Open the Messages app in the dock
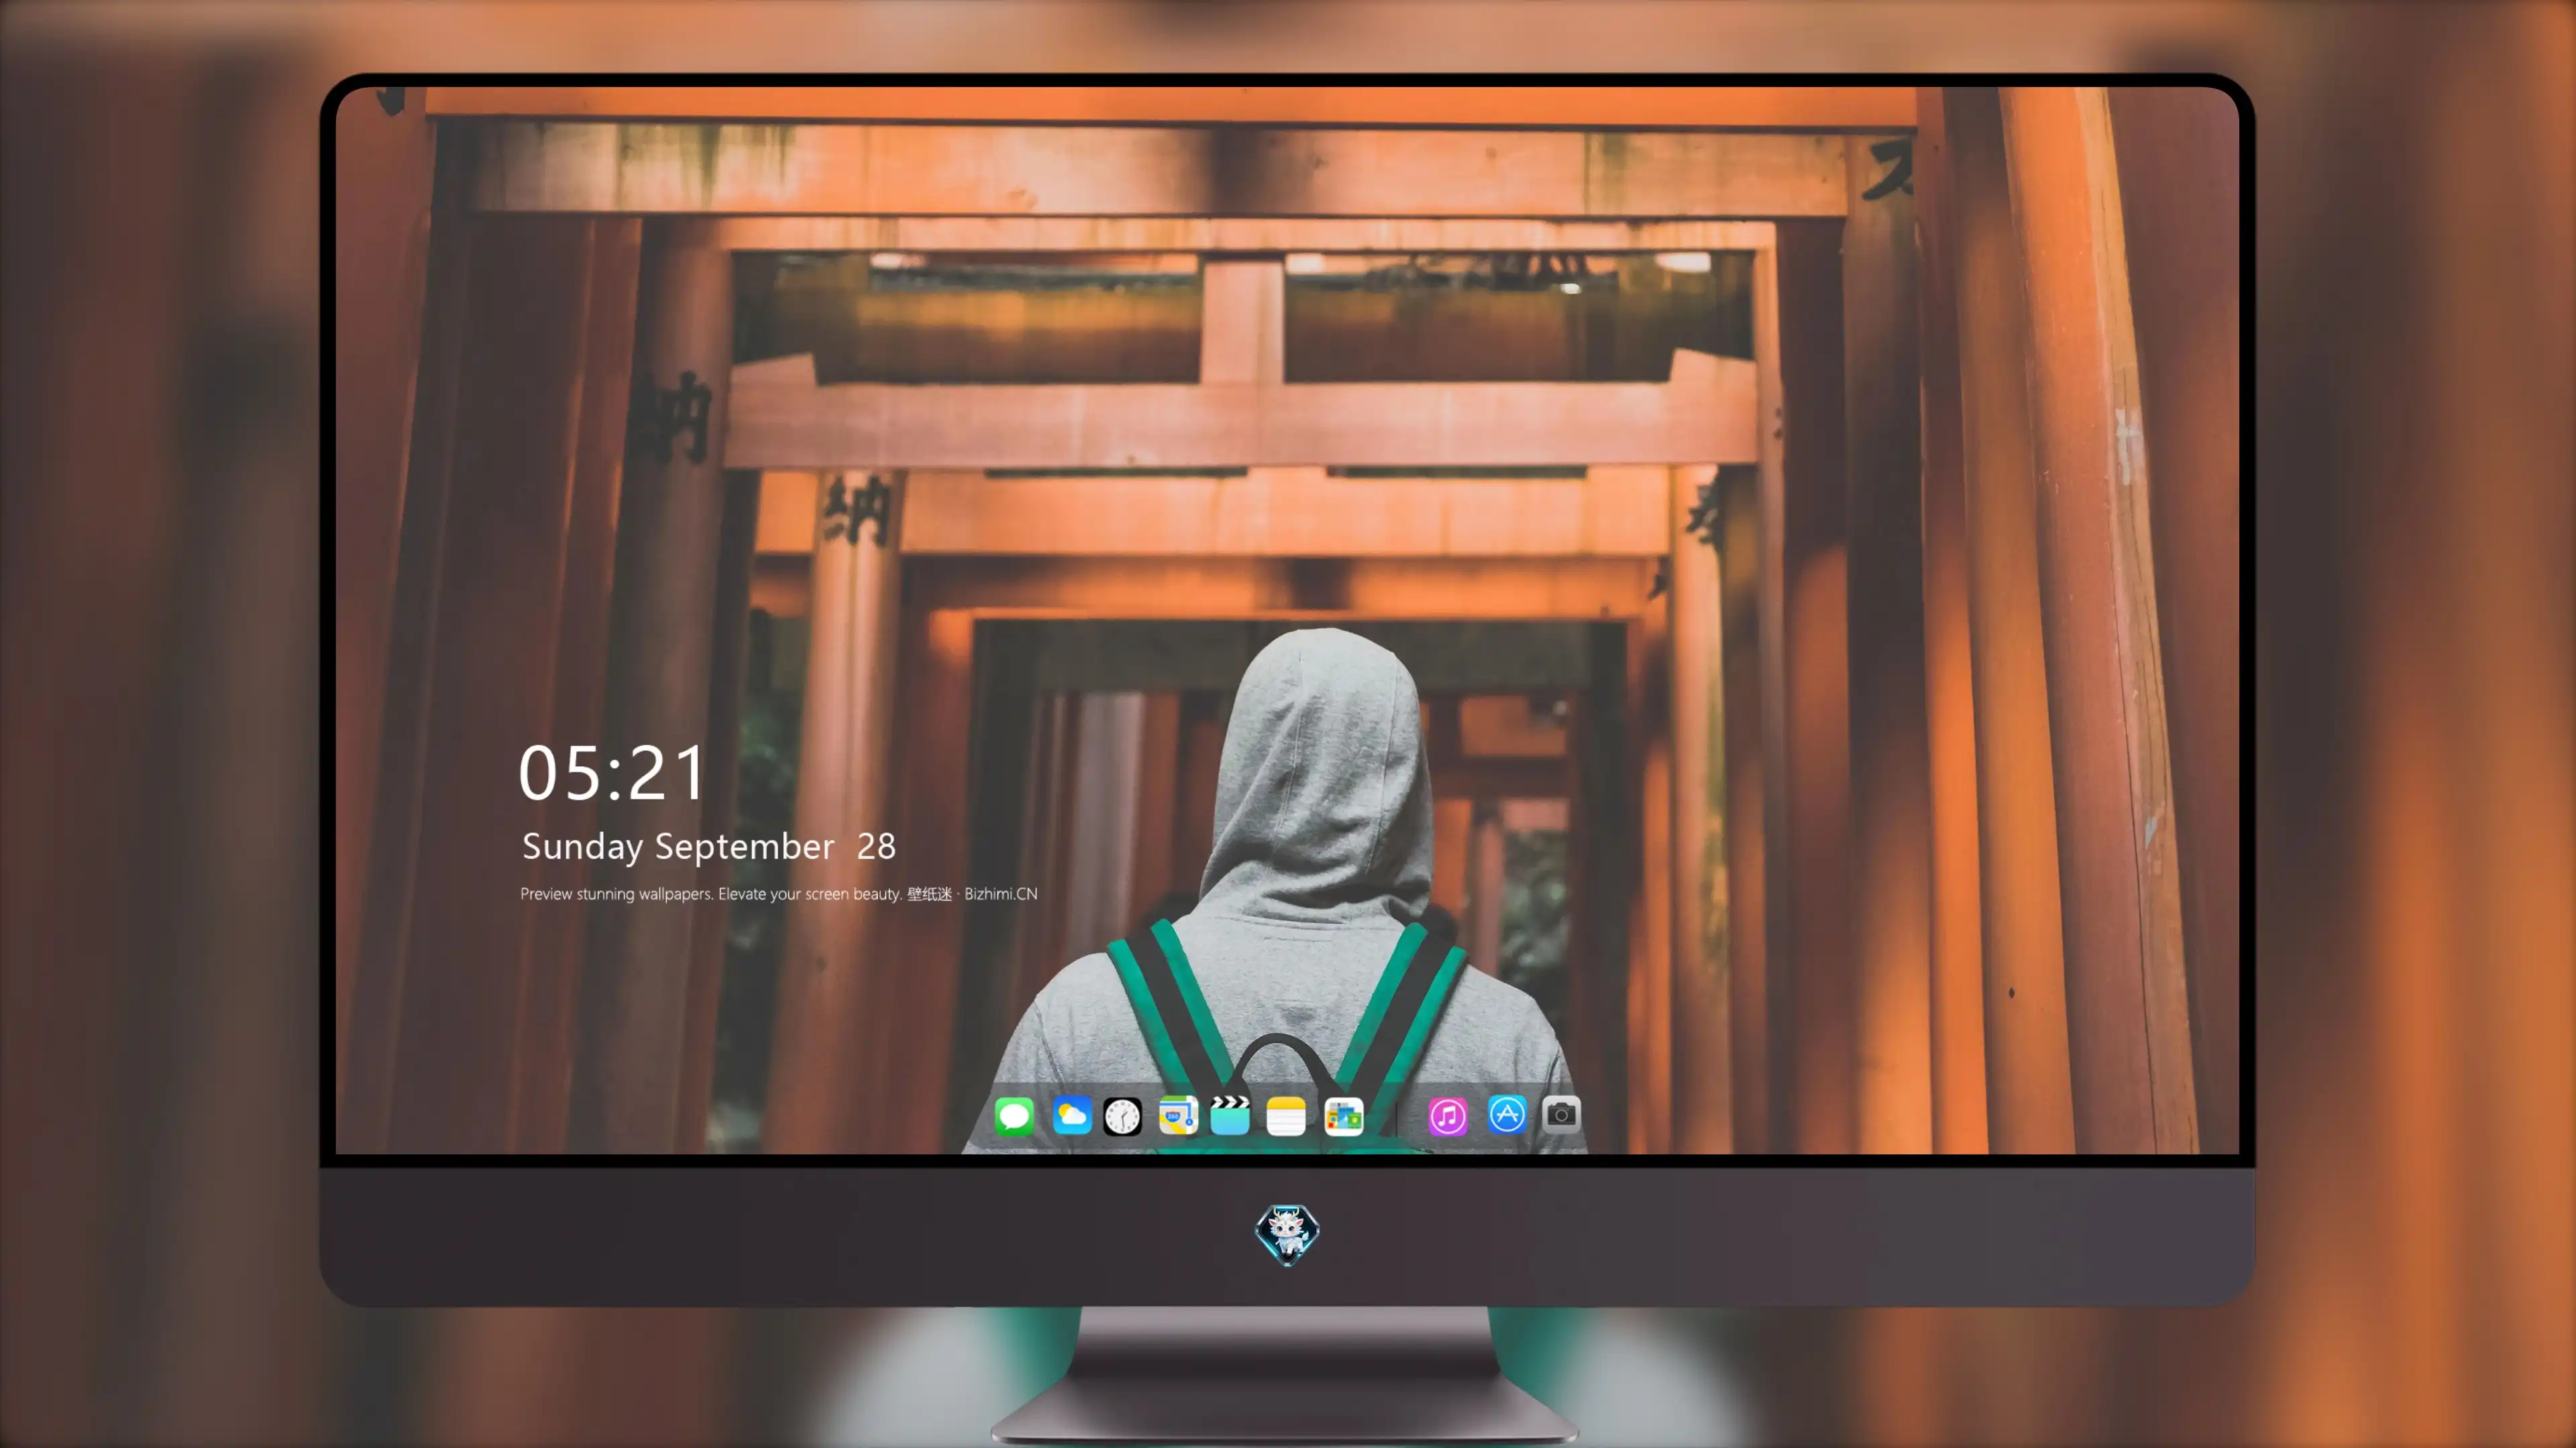This screenshot has height=1448, width=2576. pos(1014,1115)
